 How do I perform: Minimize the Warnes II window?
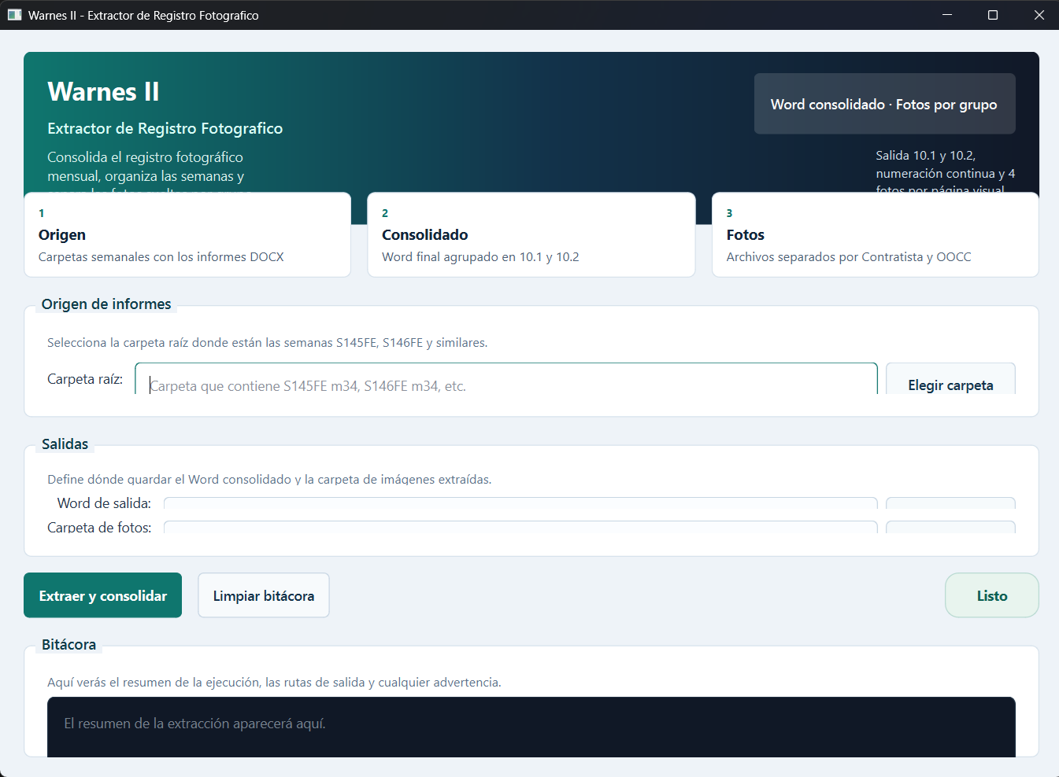coord(947,15)
